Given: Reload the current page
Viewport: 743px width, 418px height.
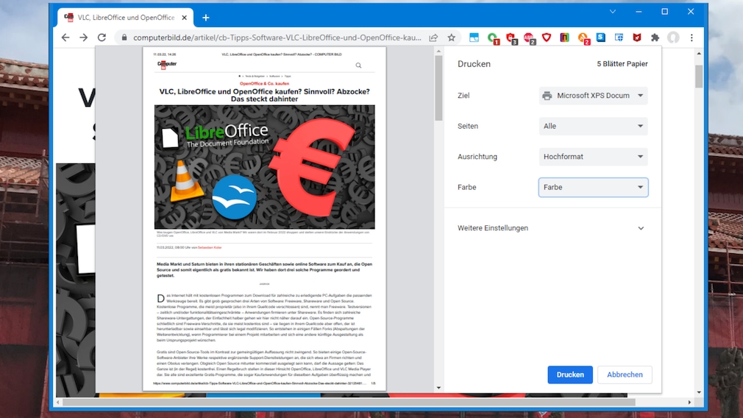Looking at the screenshot, I should point(102,38).
